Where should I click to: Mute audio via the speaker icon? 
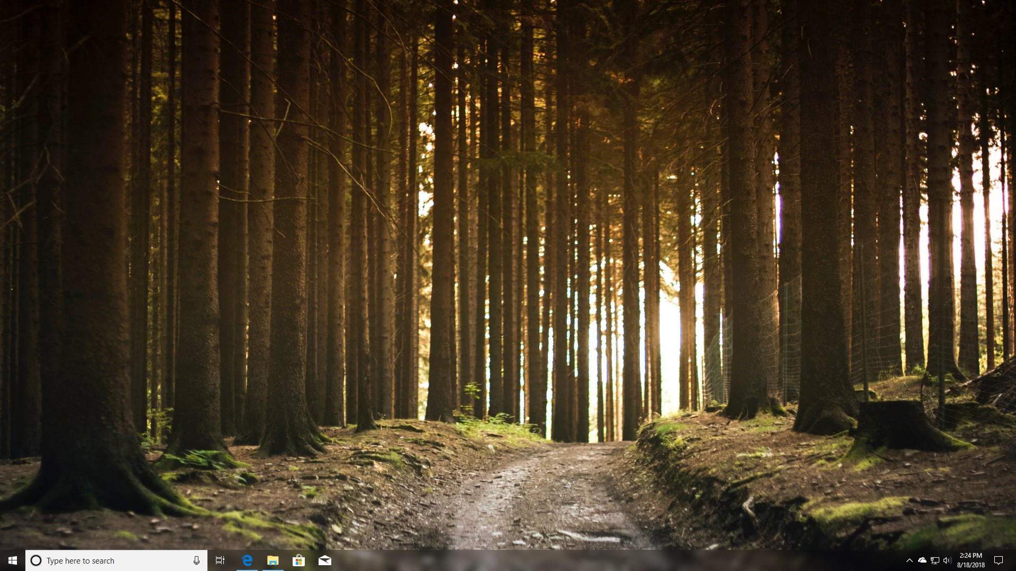948,560
